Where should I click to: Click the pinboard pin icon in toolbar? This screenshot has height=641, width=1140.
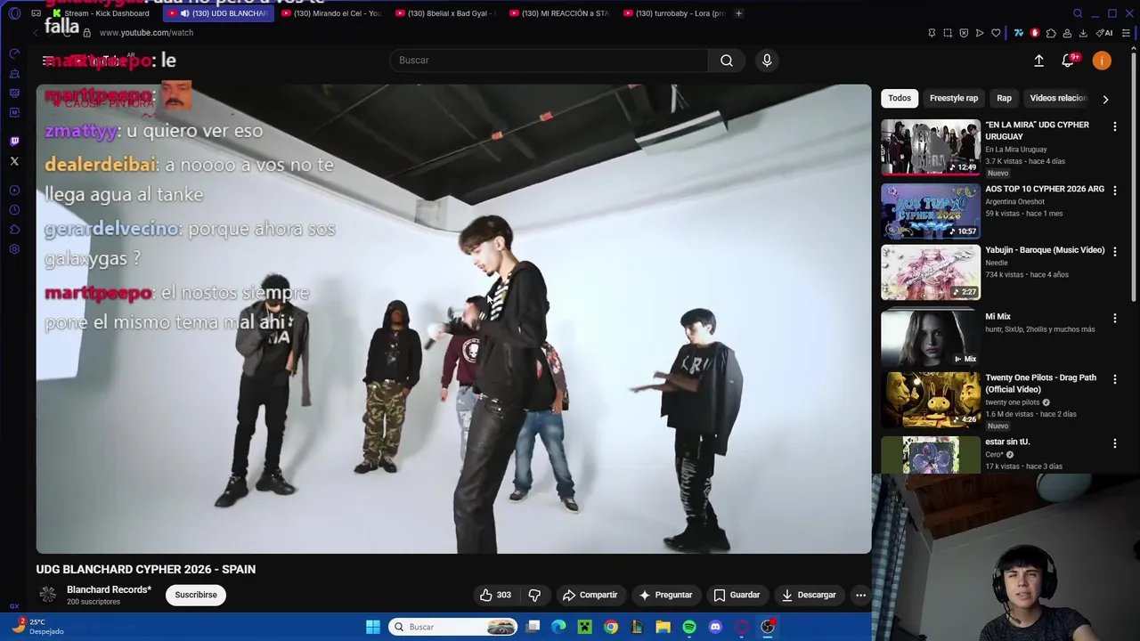(932, 33)
